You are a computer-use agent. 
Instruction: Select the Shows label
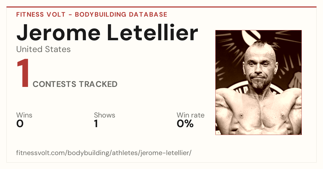[x=104, y=115]
